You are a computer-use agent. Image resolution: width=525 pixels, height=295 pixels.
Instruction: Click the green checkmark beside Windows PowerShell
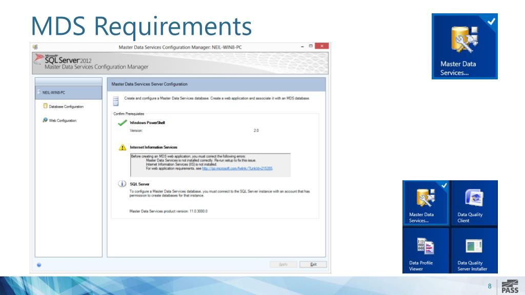click(x=123, y=123)
